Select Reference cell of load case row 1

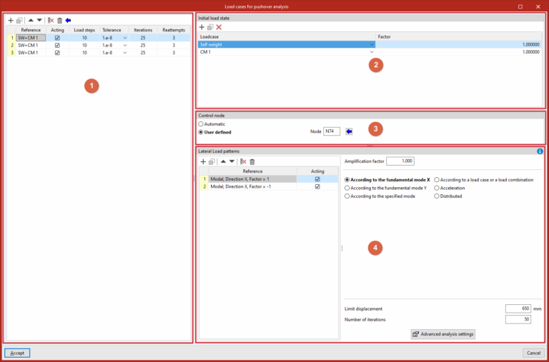(31, 38)
